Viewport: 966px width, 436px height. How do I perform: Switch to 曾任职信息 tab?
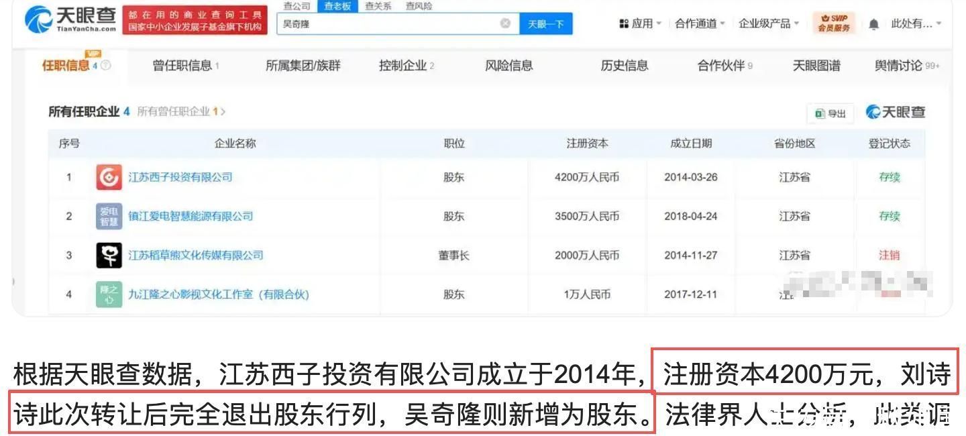185,66
